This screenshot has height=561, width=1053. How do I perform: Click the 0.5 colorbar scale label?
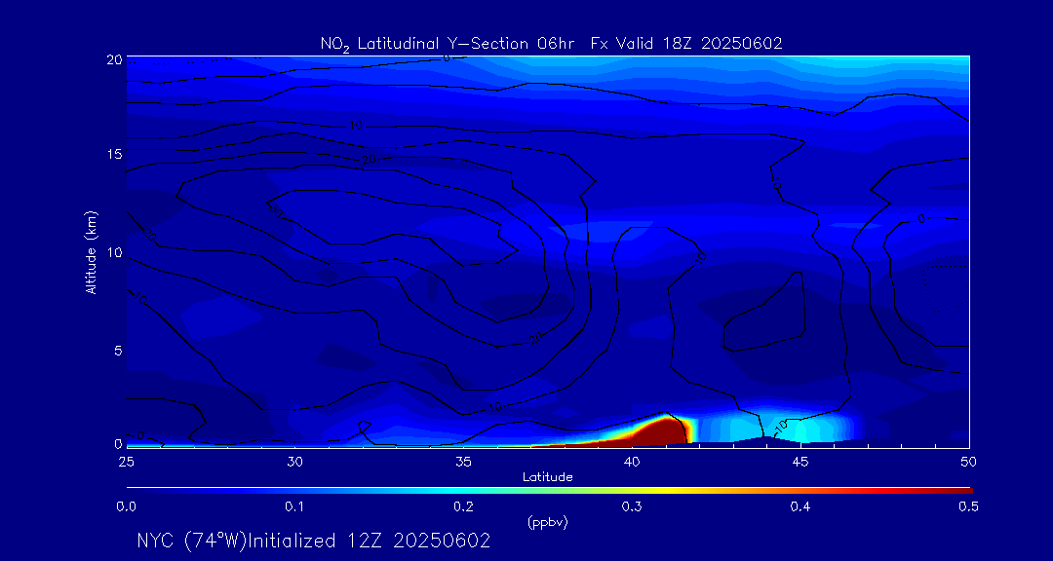pyautogui.click(x=969, y=506)
